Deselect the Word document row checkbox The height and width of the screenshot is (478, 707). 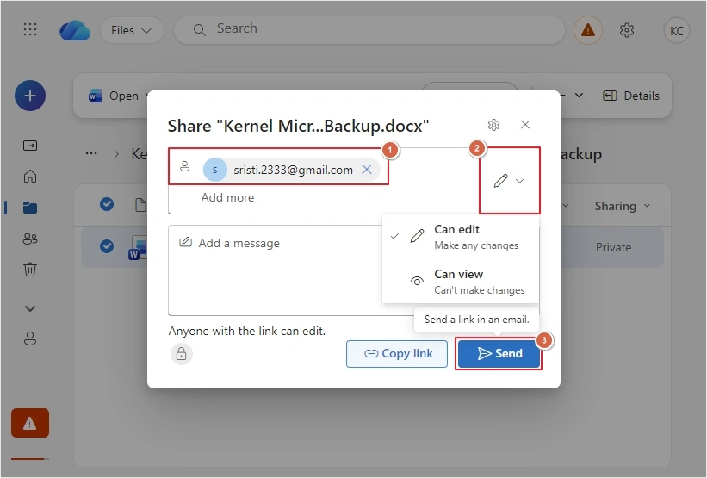[107, 246]
